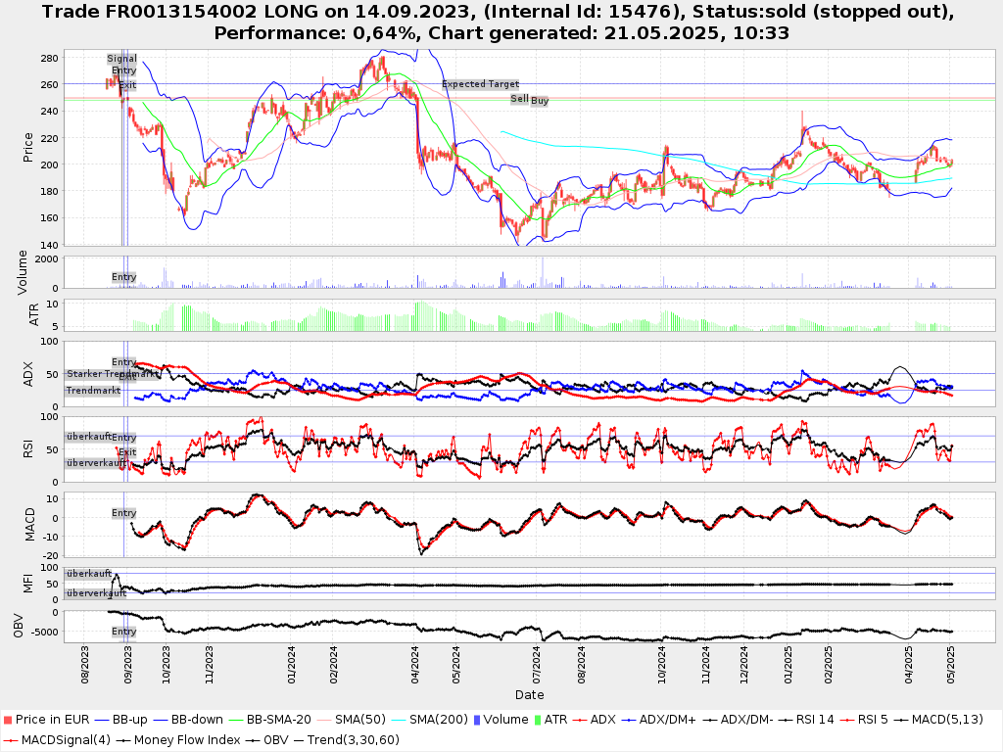This screenshot has height=752, width=1003.
Task: Click the Price axis title
Action: tap(27, 147)
